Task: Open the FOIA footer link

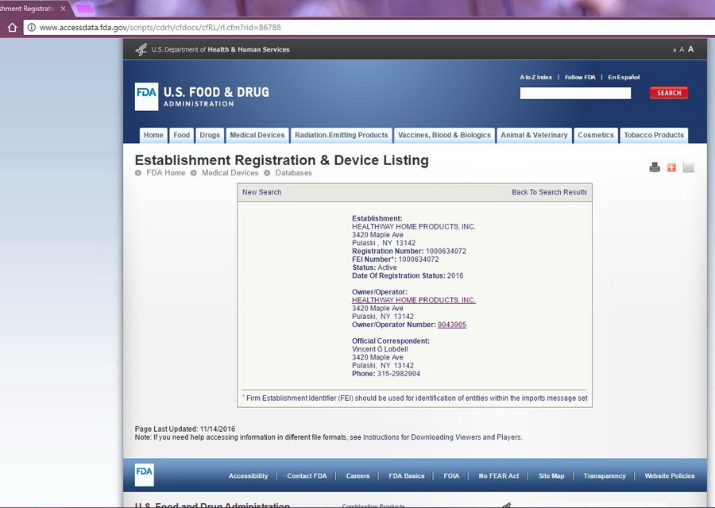Action: tap(451, 476)
